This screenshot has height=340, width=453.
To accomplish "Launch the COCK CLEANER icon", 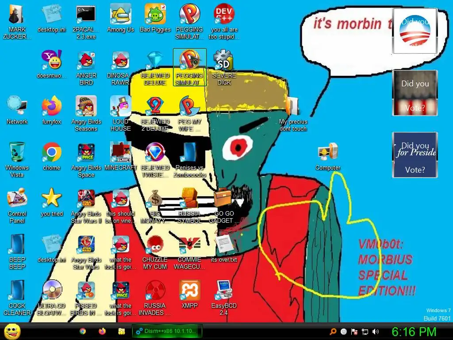I will pos(17,297).
